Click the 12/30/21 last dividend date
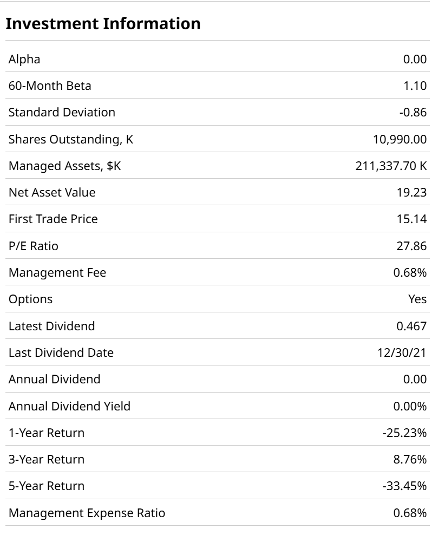This screenshot has width=445, height=542. (404, 353)
